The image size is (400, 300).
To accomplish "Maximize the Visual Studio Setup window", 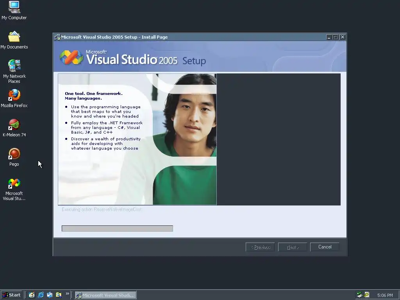I will [336, 37].
